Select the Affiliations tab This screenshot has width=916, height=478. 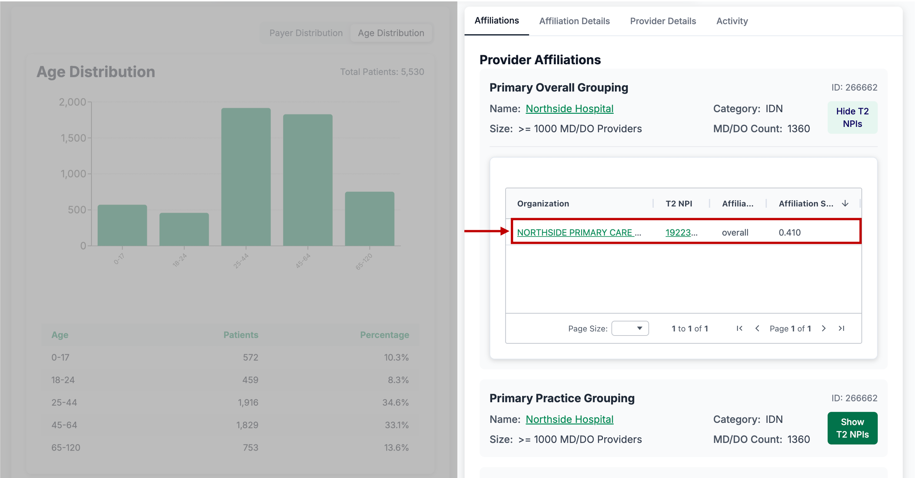(496, 21)
